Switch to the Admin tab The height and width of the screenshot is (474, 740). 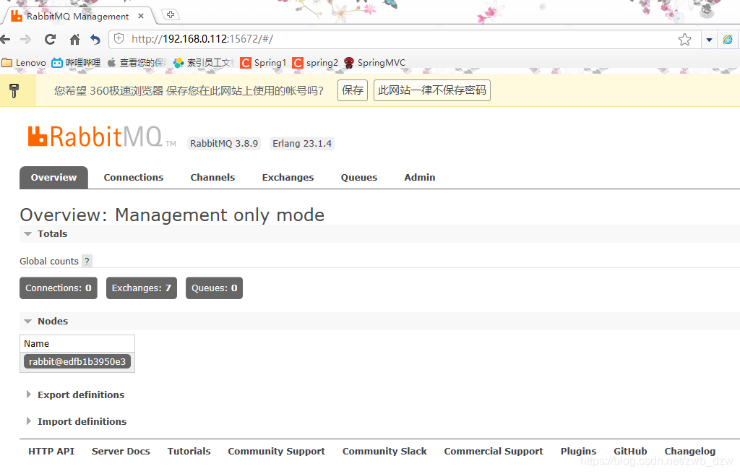pyautogui.click(x=419, y=177)
